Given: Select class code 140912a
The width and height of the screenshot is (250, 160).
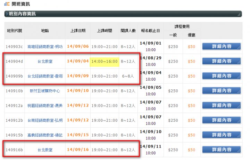Looking at the screenshot, I should click(14, 105).
